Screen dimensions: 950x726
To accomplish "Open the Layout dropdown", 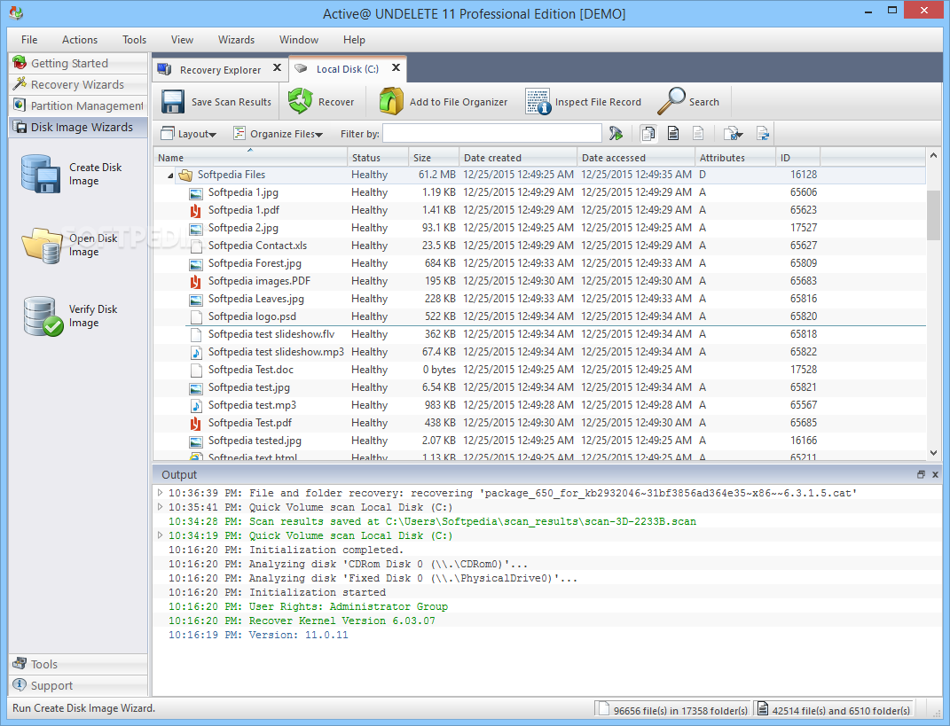I will pyautogui.click(x=188, y=134).
